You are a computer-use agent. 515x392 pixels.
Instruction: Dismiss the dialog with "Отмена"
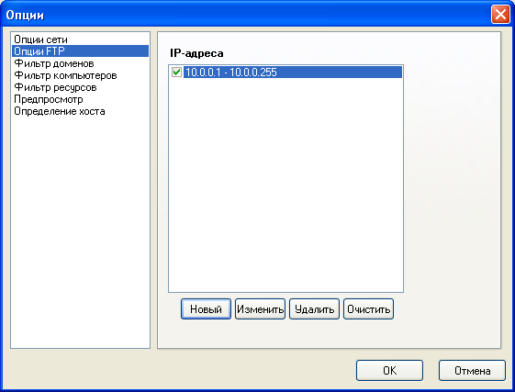(x=472, y=371)
